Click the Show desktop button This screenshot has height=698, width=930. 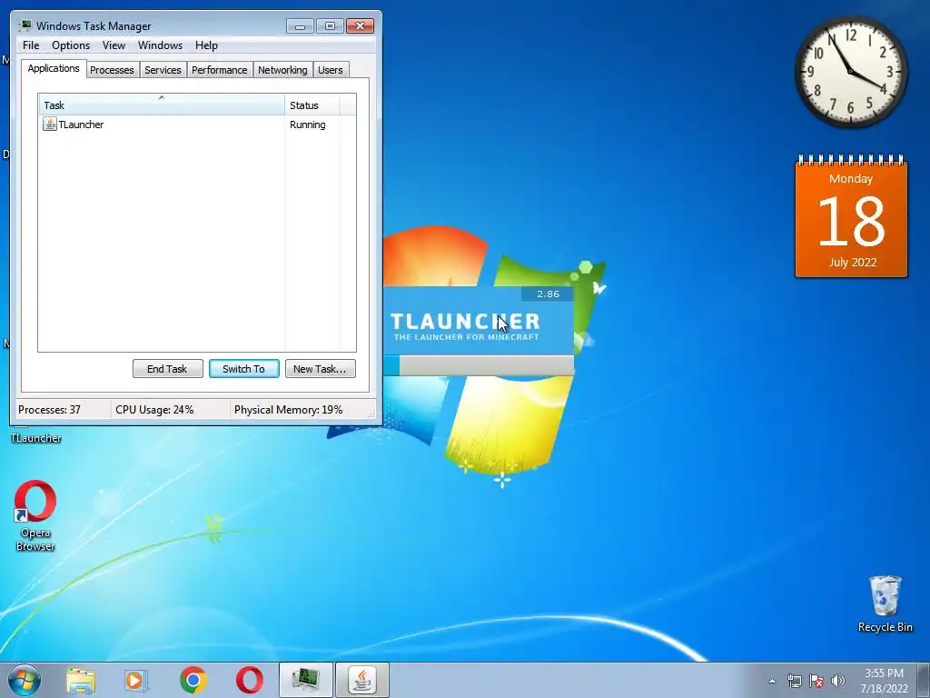tap(924, 680)
